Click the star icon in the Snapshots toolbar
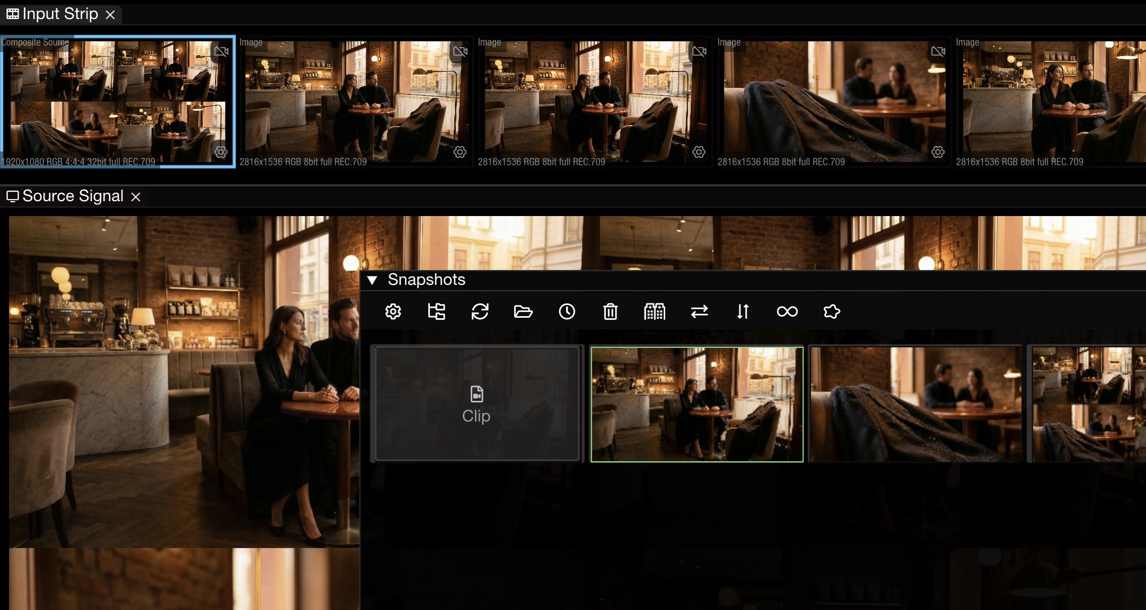This screenshot has height=610, width=1146. tap(831, 311)
